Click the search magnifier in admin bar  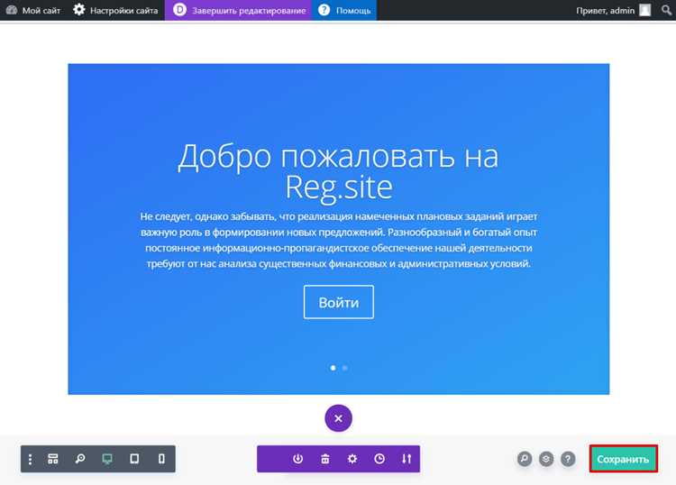(666, 10)
